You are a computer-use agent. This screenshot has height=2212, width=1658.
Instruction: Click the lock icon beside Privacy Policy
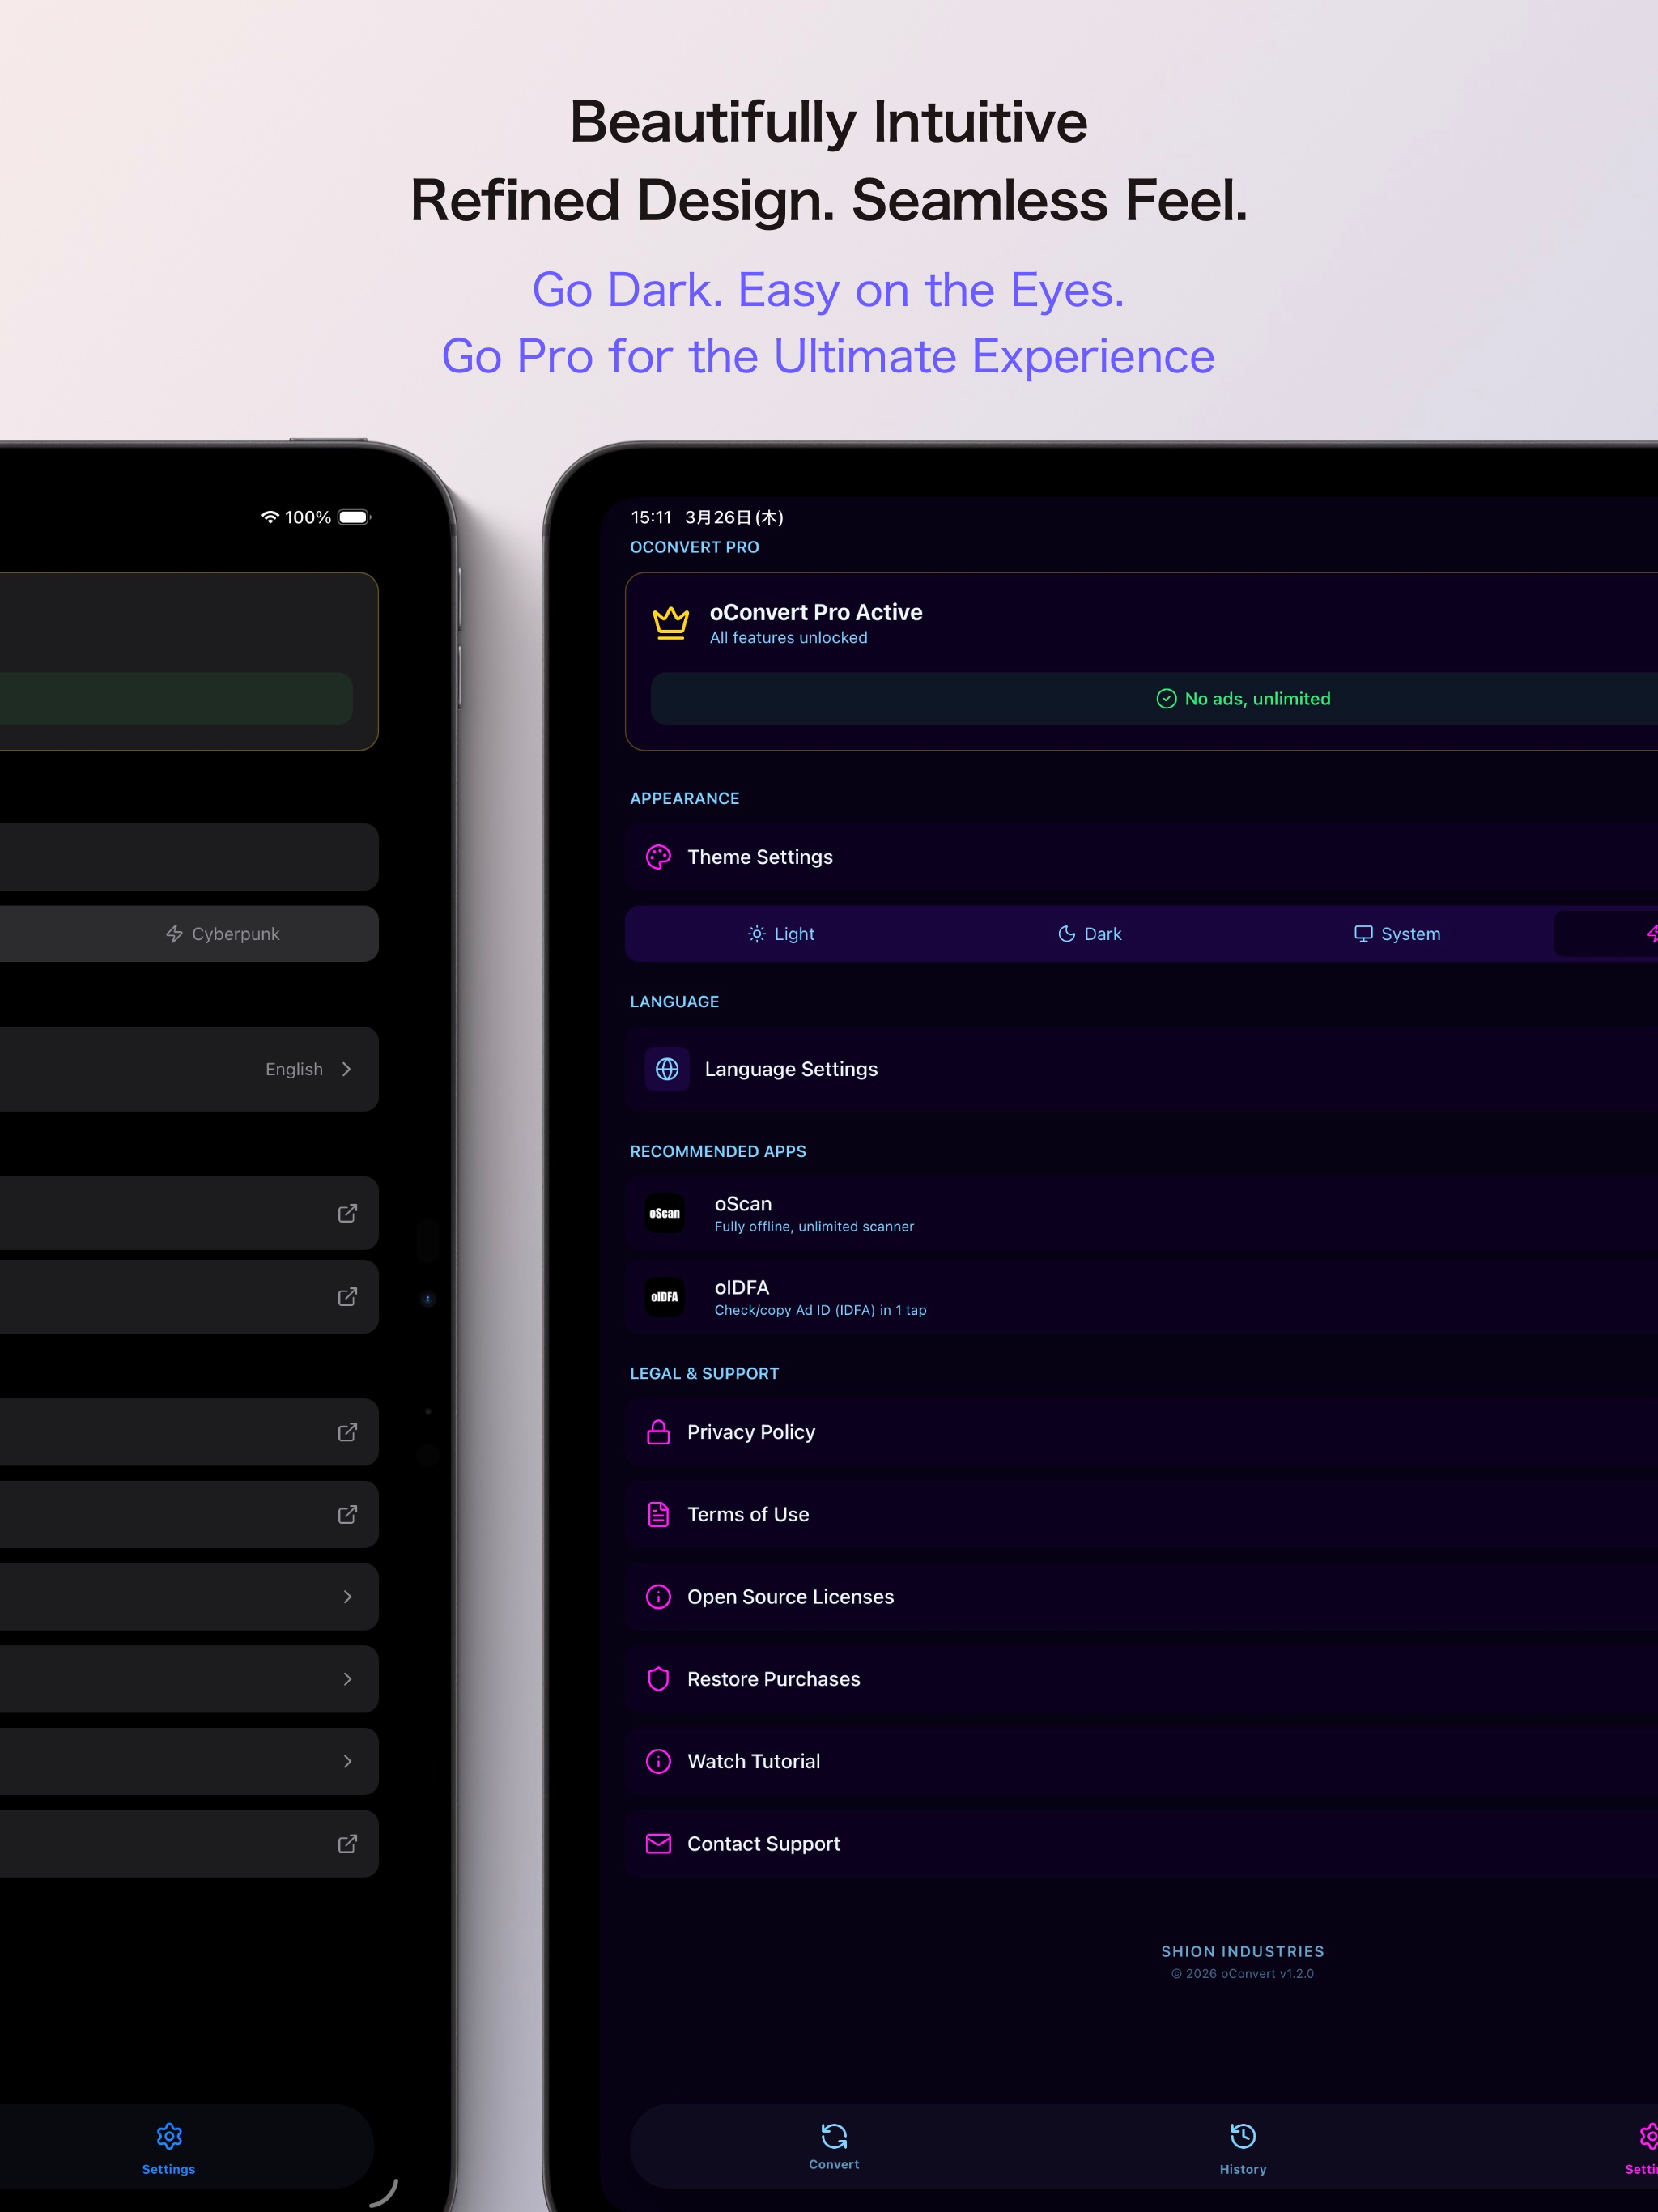(658, 1432)
